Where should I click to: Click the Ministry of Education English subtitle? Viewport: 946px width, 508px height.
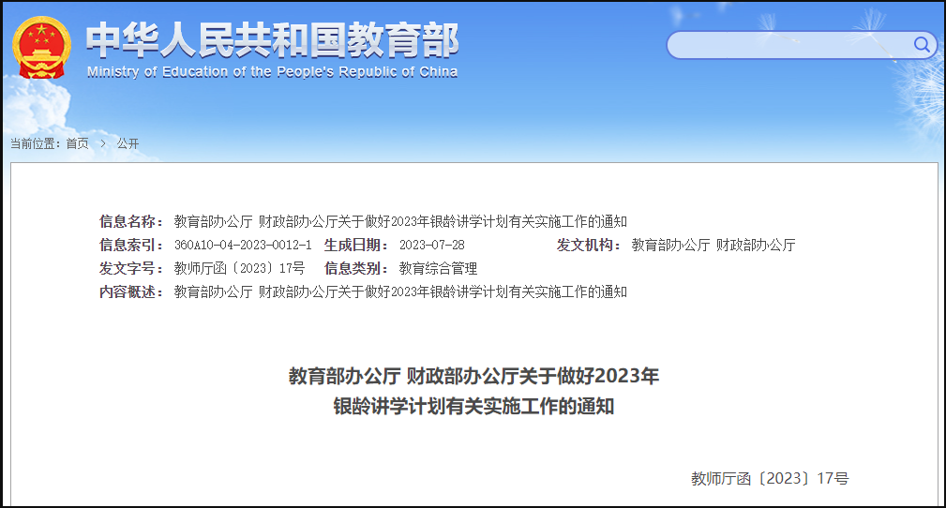[x=272, y=72]
